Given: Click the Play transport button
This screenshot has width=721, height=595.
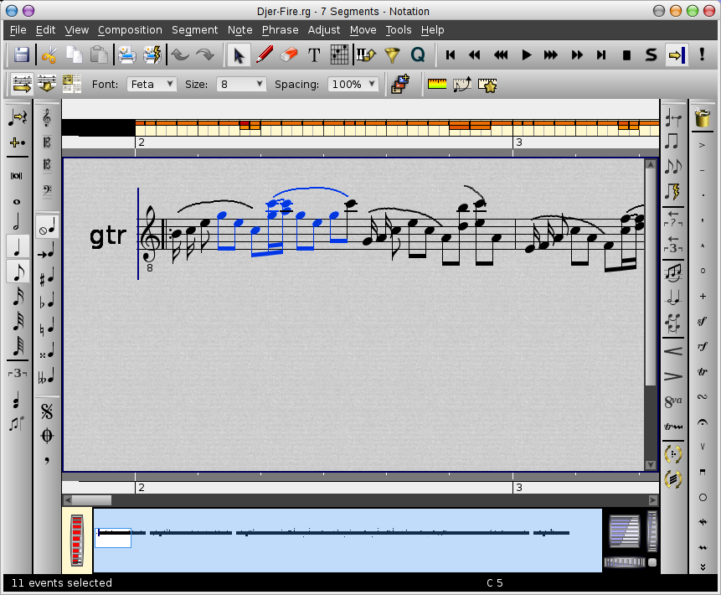Looking at the screenshot, I should point(526,55).
